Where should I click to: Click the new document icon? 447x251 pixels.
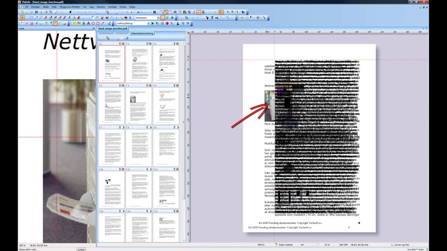pos(22,12)
